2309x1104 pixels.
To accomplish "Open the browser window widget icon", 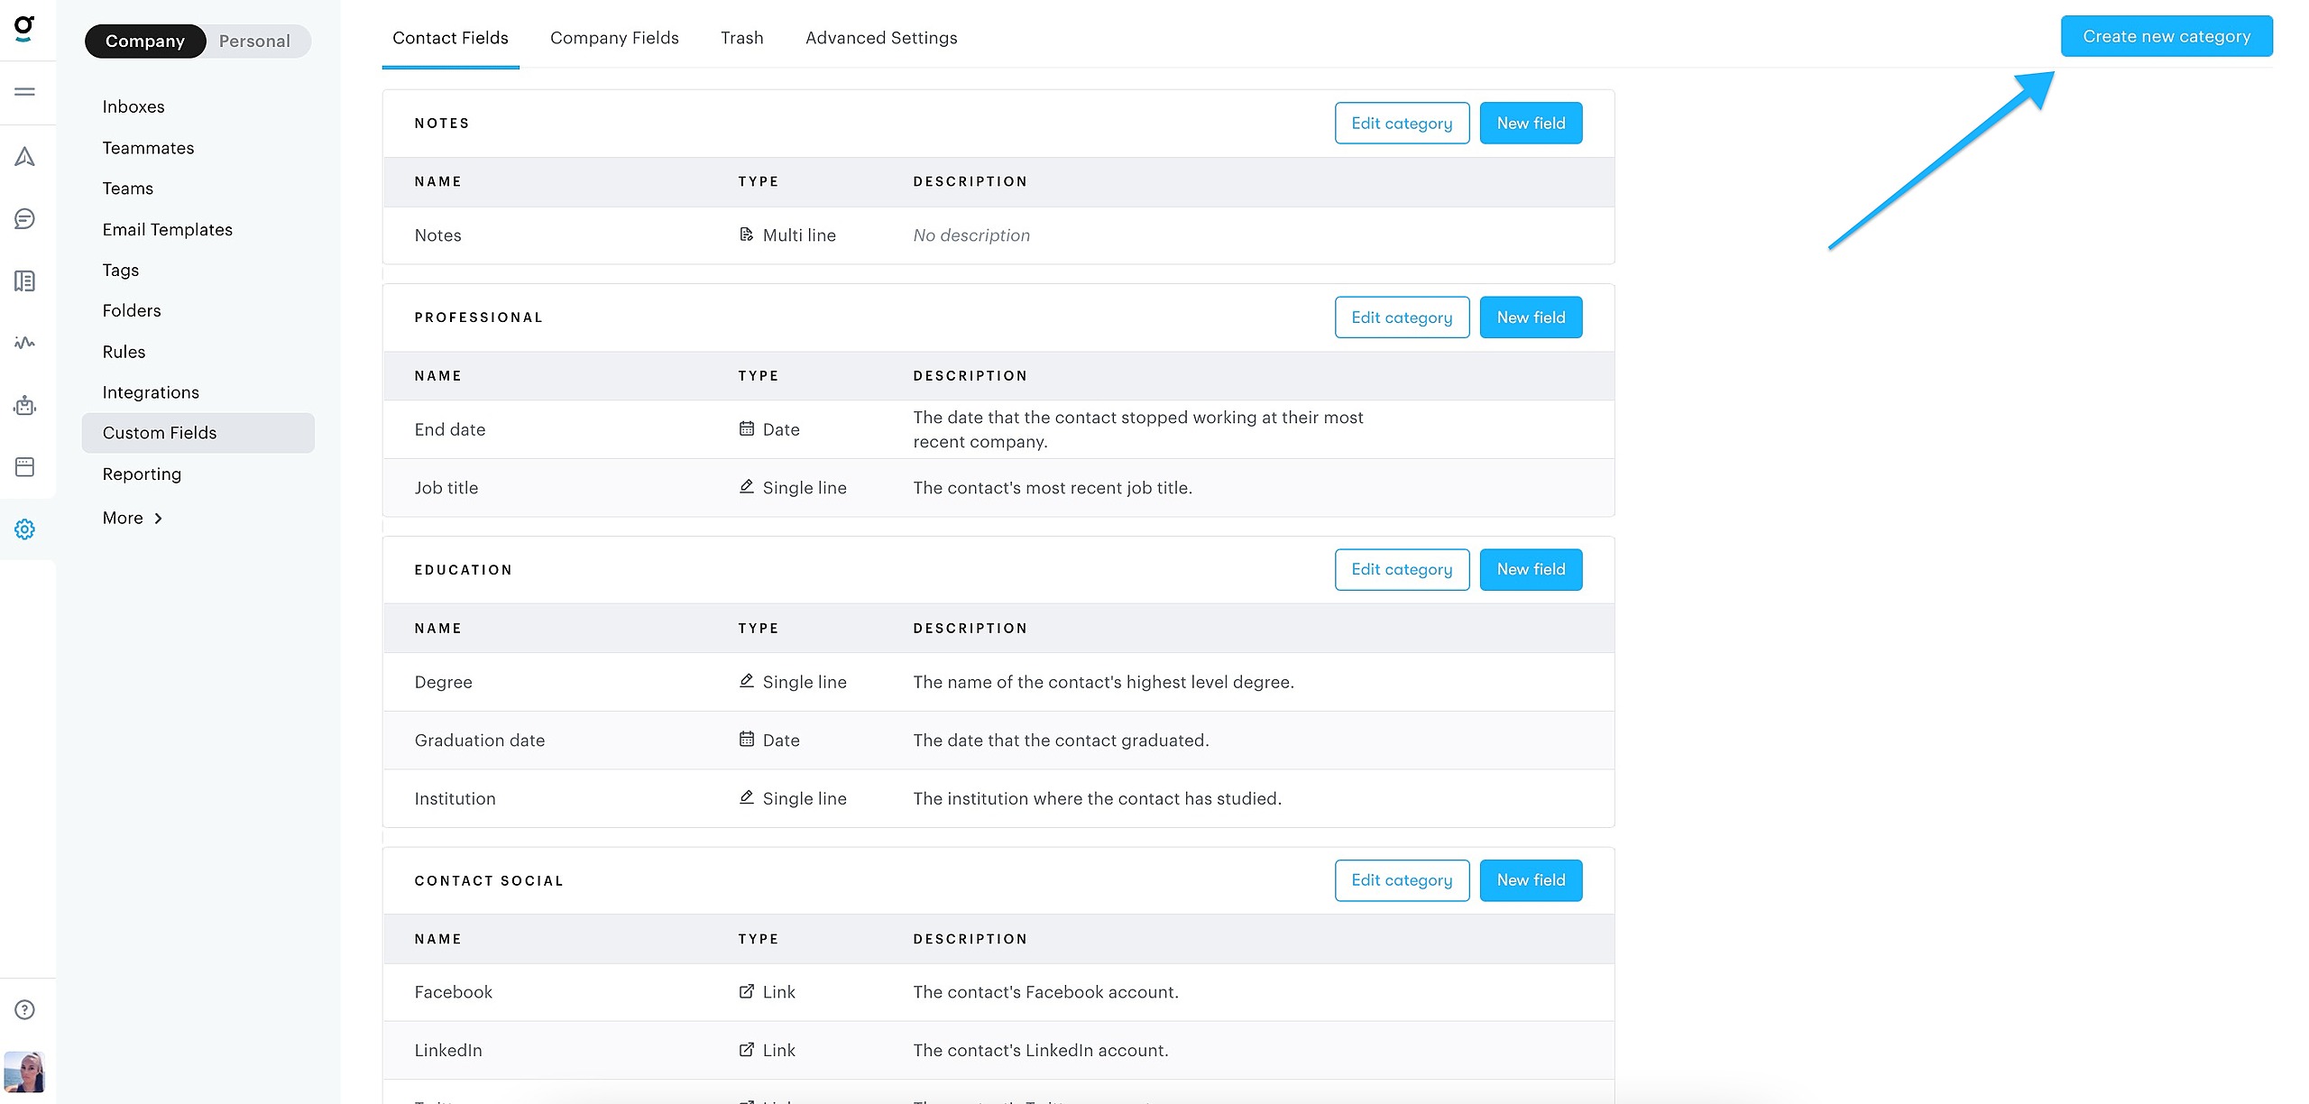I will [x=24, y=467].
